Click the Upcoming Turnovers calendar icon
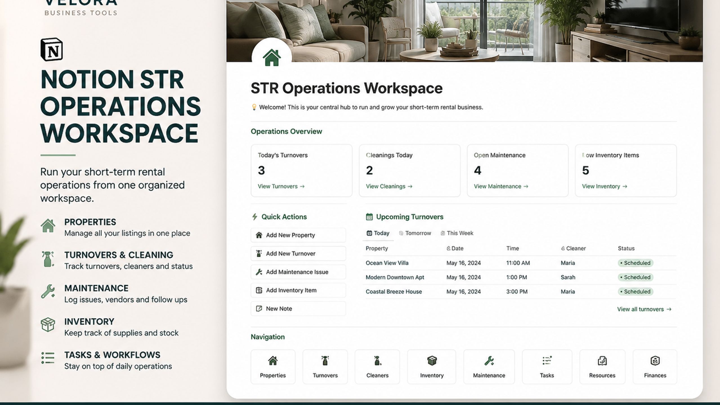The height and width of the screenshot is (405, 720). 369,217
